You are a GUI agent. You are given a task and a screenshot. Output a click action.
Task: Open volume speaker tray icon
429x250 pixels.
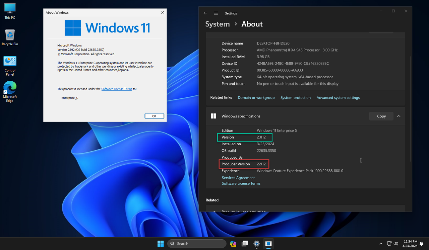pos(396,244)
